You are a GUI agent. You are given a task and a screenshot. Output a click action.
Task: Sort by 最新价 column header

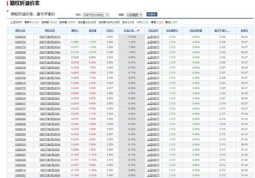point(75,30)
